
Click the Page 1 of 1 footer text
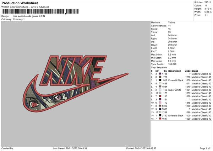(206, 148)
